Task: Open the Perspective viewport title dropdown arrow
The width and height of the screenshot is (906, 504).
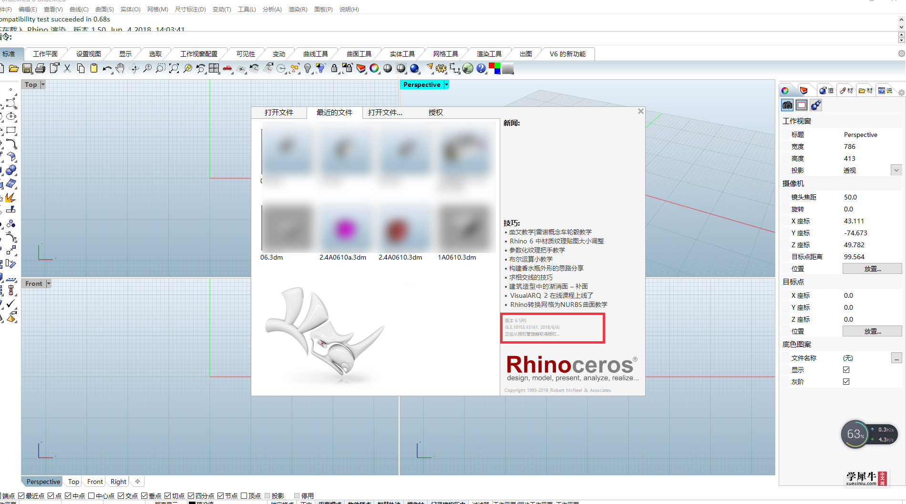Action: tap(446, 84)
